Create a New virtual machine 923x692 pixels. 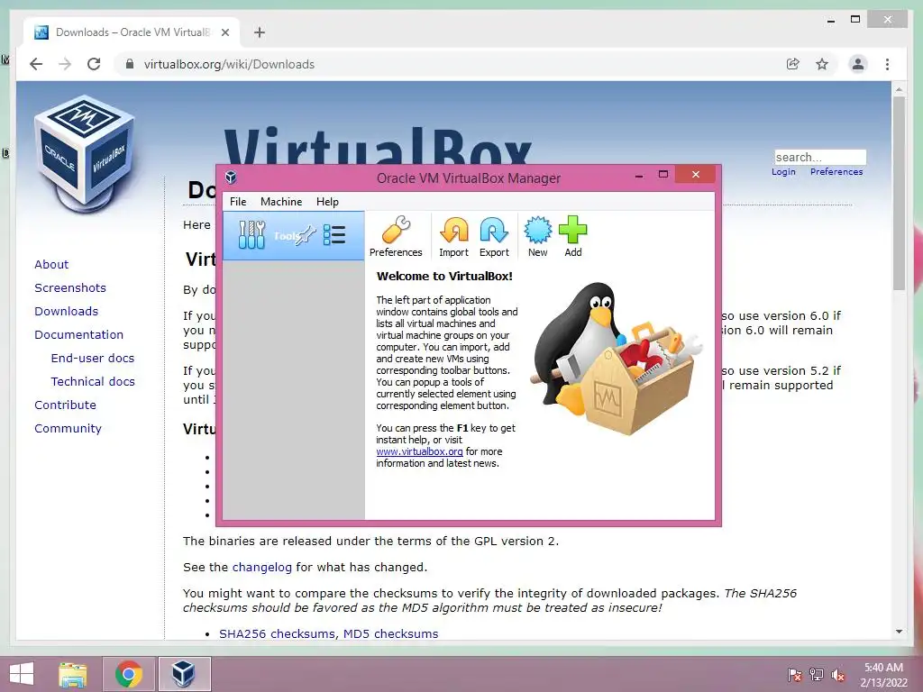(537, 237)
